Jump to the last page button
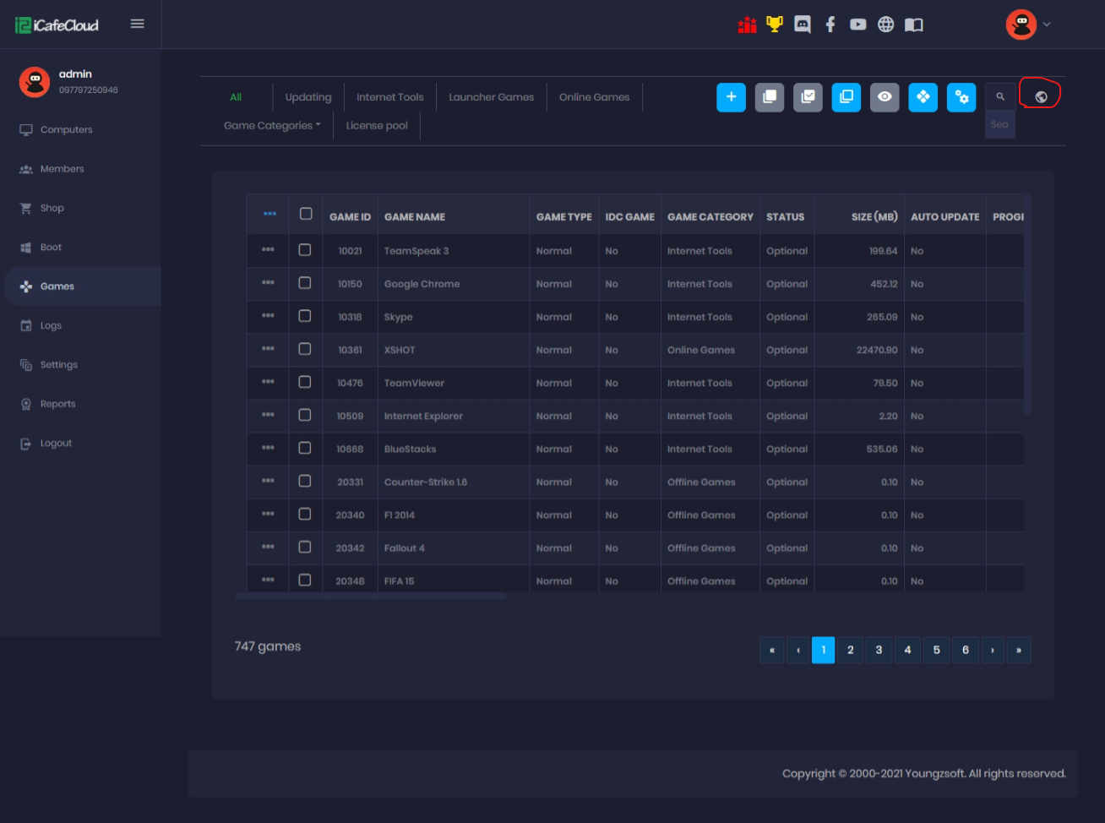The image size is (1105, 823). coord(1019,650)
